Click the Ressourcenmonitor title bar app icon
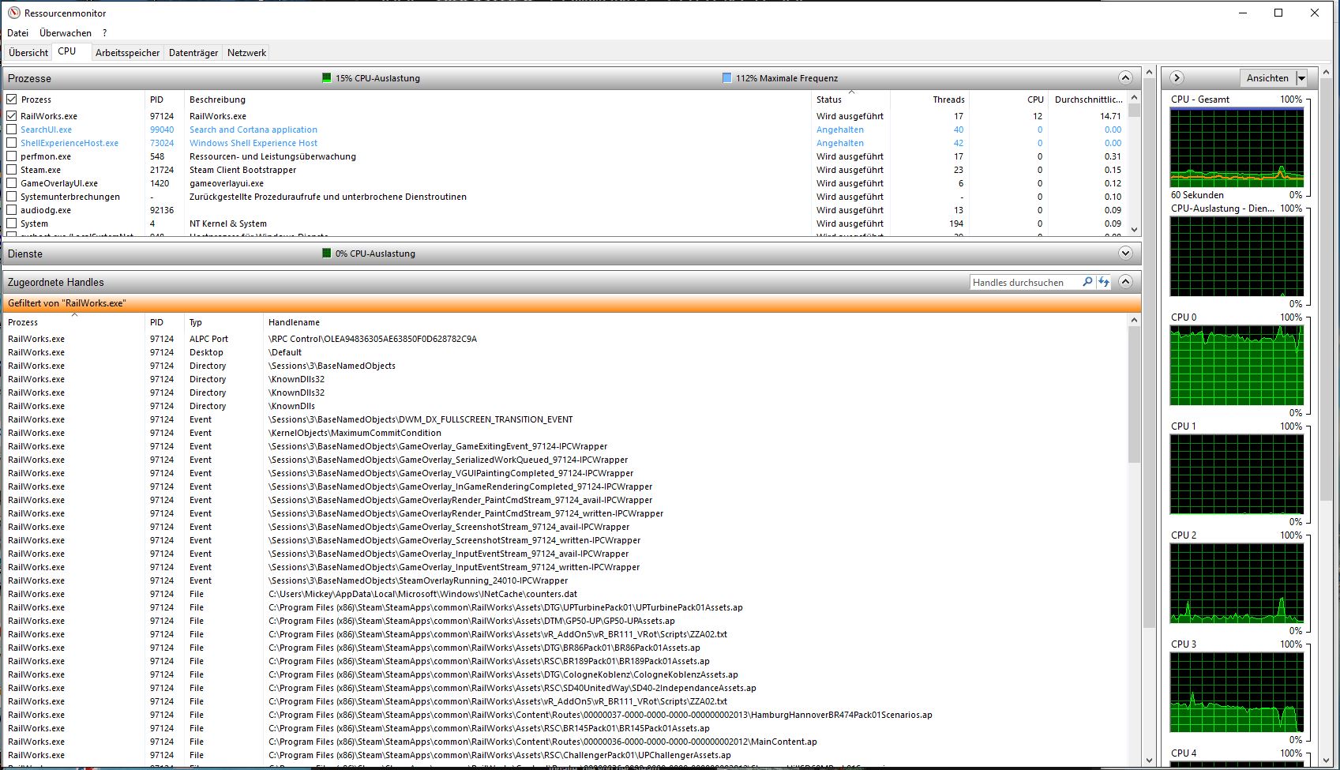The image size is (1340, 770). (13, 13)
